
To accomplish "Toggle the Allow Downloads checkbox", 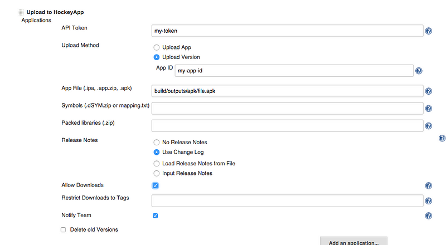I will point(156,185).
